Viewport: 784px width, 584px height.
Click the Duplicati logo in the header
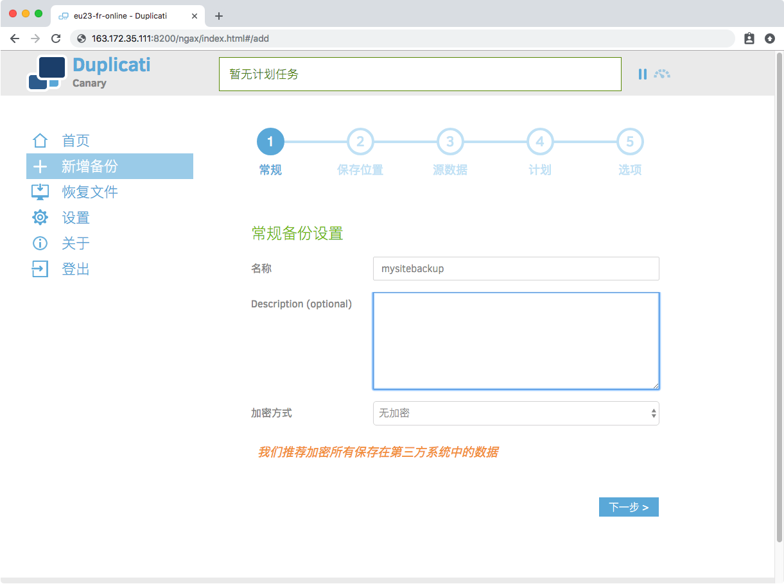click(x=47, y=73)
